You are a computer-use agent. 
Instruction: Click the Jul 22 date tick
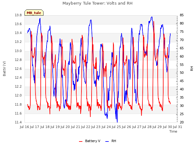pos(86,127)
